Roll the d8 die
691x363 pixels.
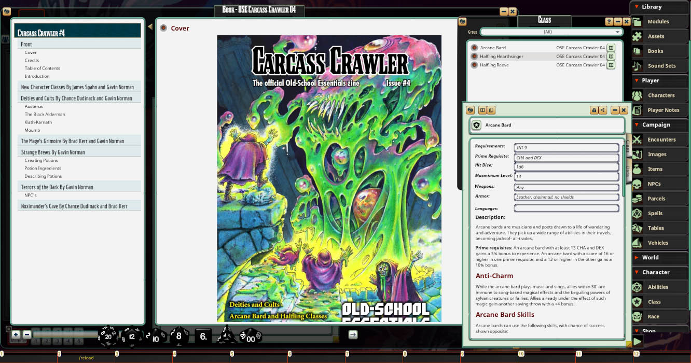point(179,336)
